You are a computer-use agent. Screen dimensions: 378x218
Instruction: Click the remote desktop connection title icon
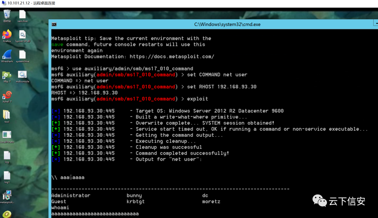(4, 3)
